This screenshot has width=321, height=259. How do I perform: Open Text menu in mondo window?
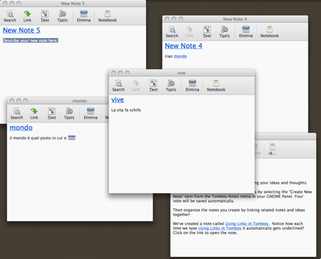point(51,113)
